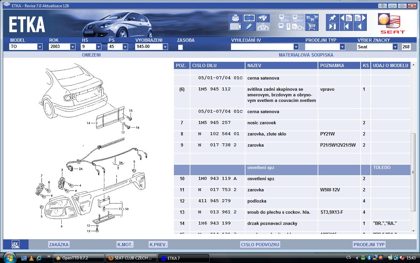
Task: Expand the VYBER ZNACKY Seat dropdown
Action: click(x=377, y=47)
